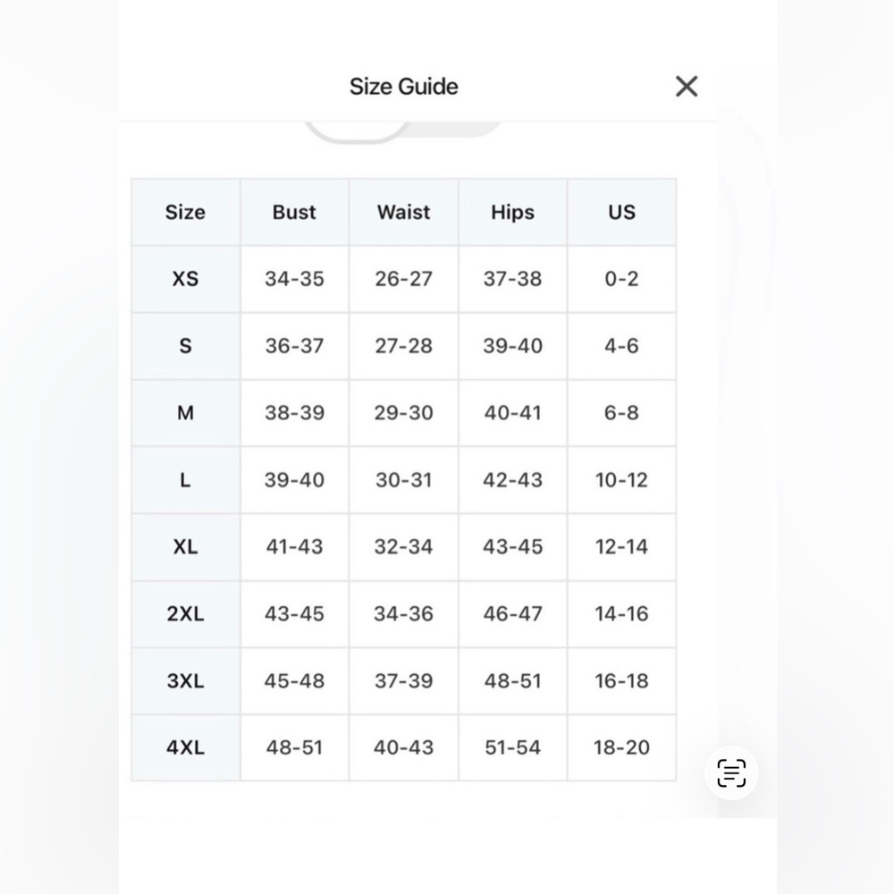Select the Size Guide title text
Screen dimensions: 894x894
click(x=404, y=87)
